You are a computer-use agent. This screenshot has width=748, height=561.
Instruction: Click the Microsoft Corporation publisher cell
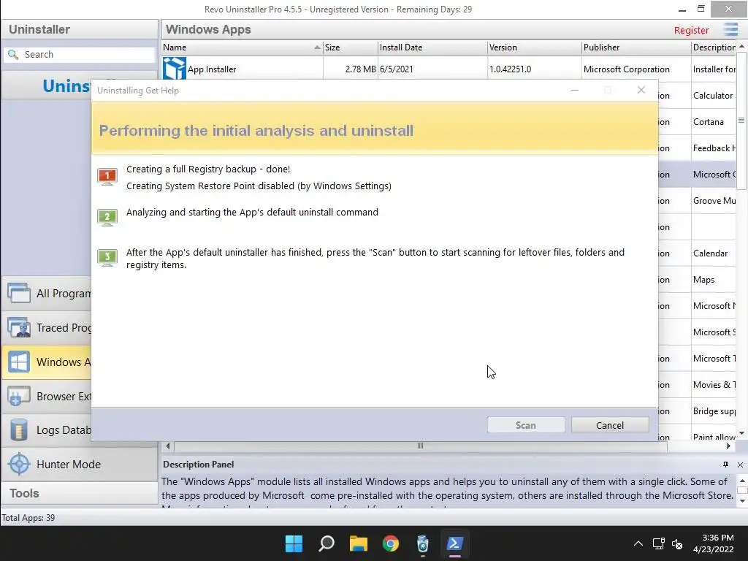coord(626,69)
